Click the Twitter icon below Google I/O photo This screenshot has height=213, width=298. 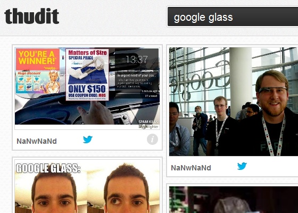pyautogui.click(x=242, y=166)
